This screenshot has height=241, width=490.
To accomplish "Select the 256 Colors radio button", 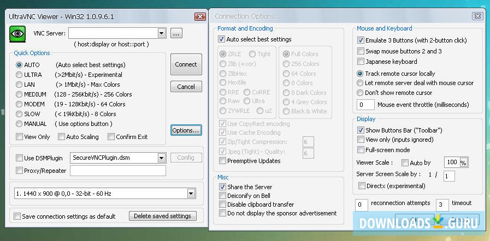I will coord(286,64).
